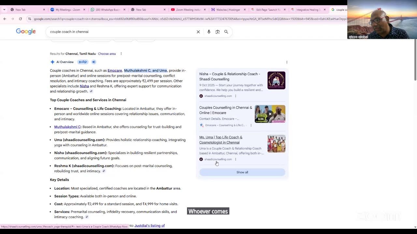This screenshot has width=417, height=234.
Task: Reload the current Google search page
Action: tap(20, 19)
